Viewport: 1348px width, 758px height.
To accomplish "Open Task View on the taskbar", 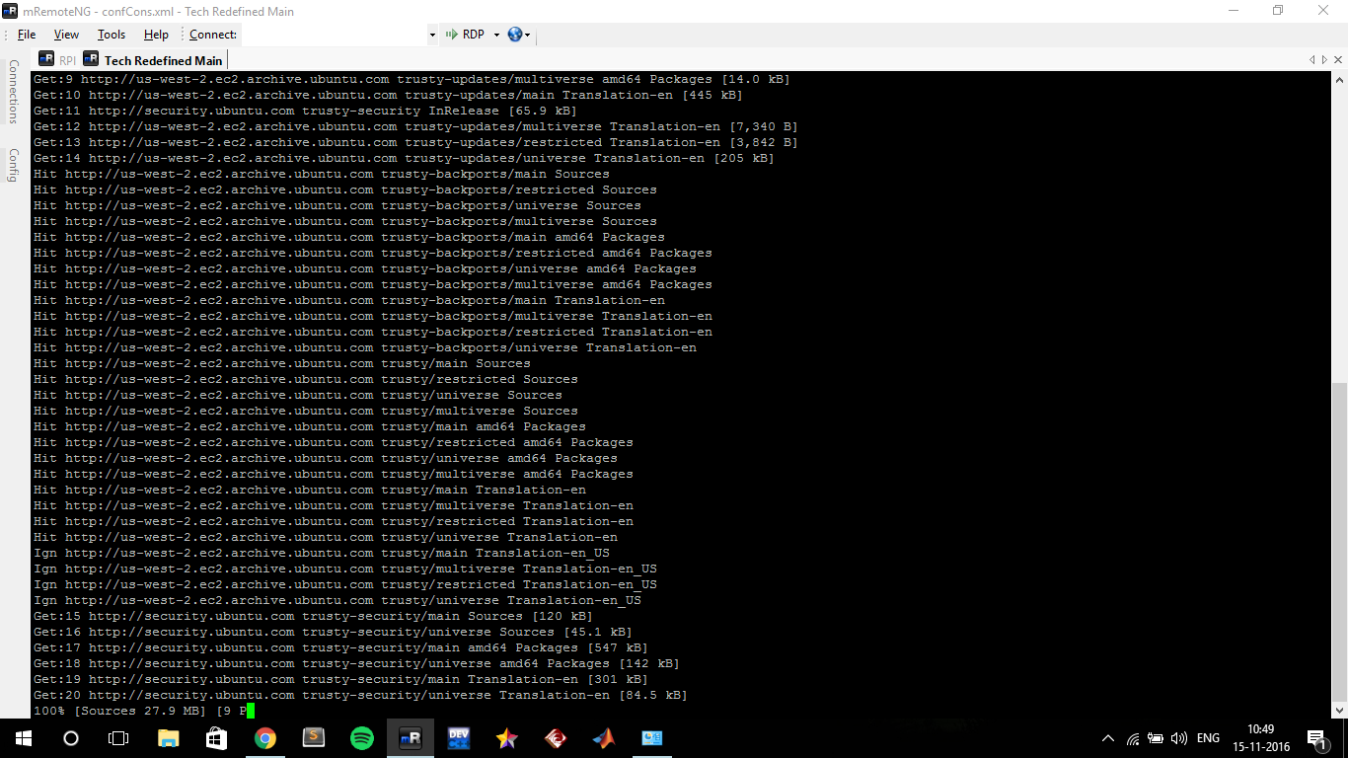I will point(118,738).
